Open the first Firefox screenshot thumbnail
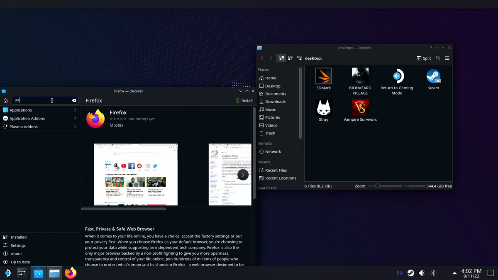Viewport: 498px width, 280px height. [x=136, y=175]
